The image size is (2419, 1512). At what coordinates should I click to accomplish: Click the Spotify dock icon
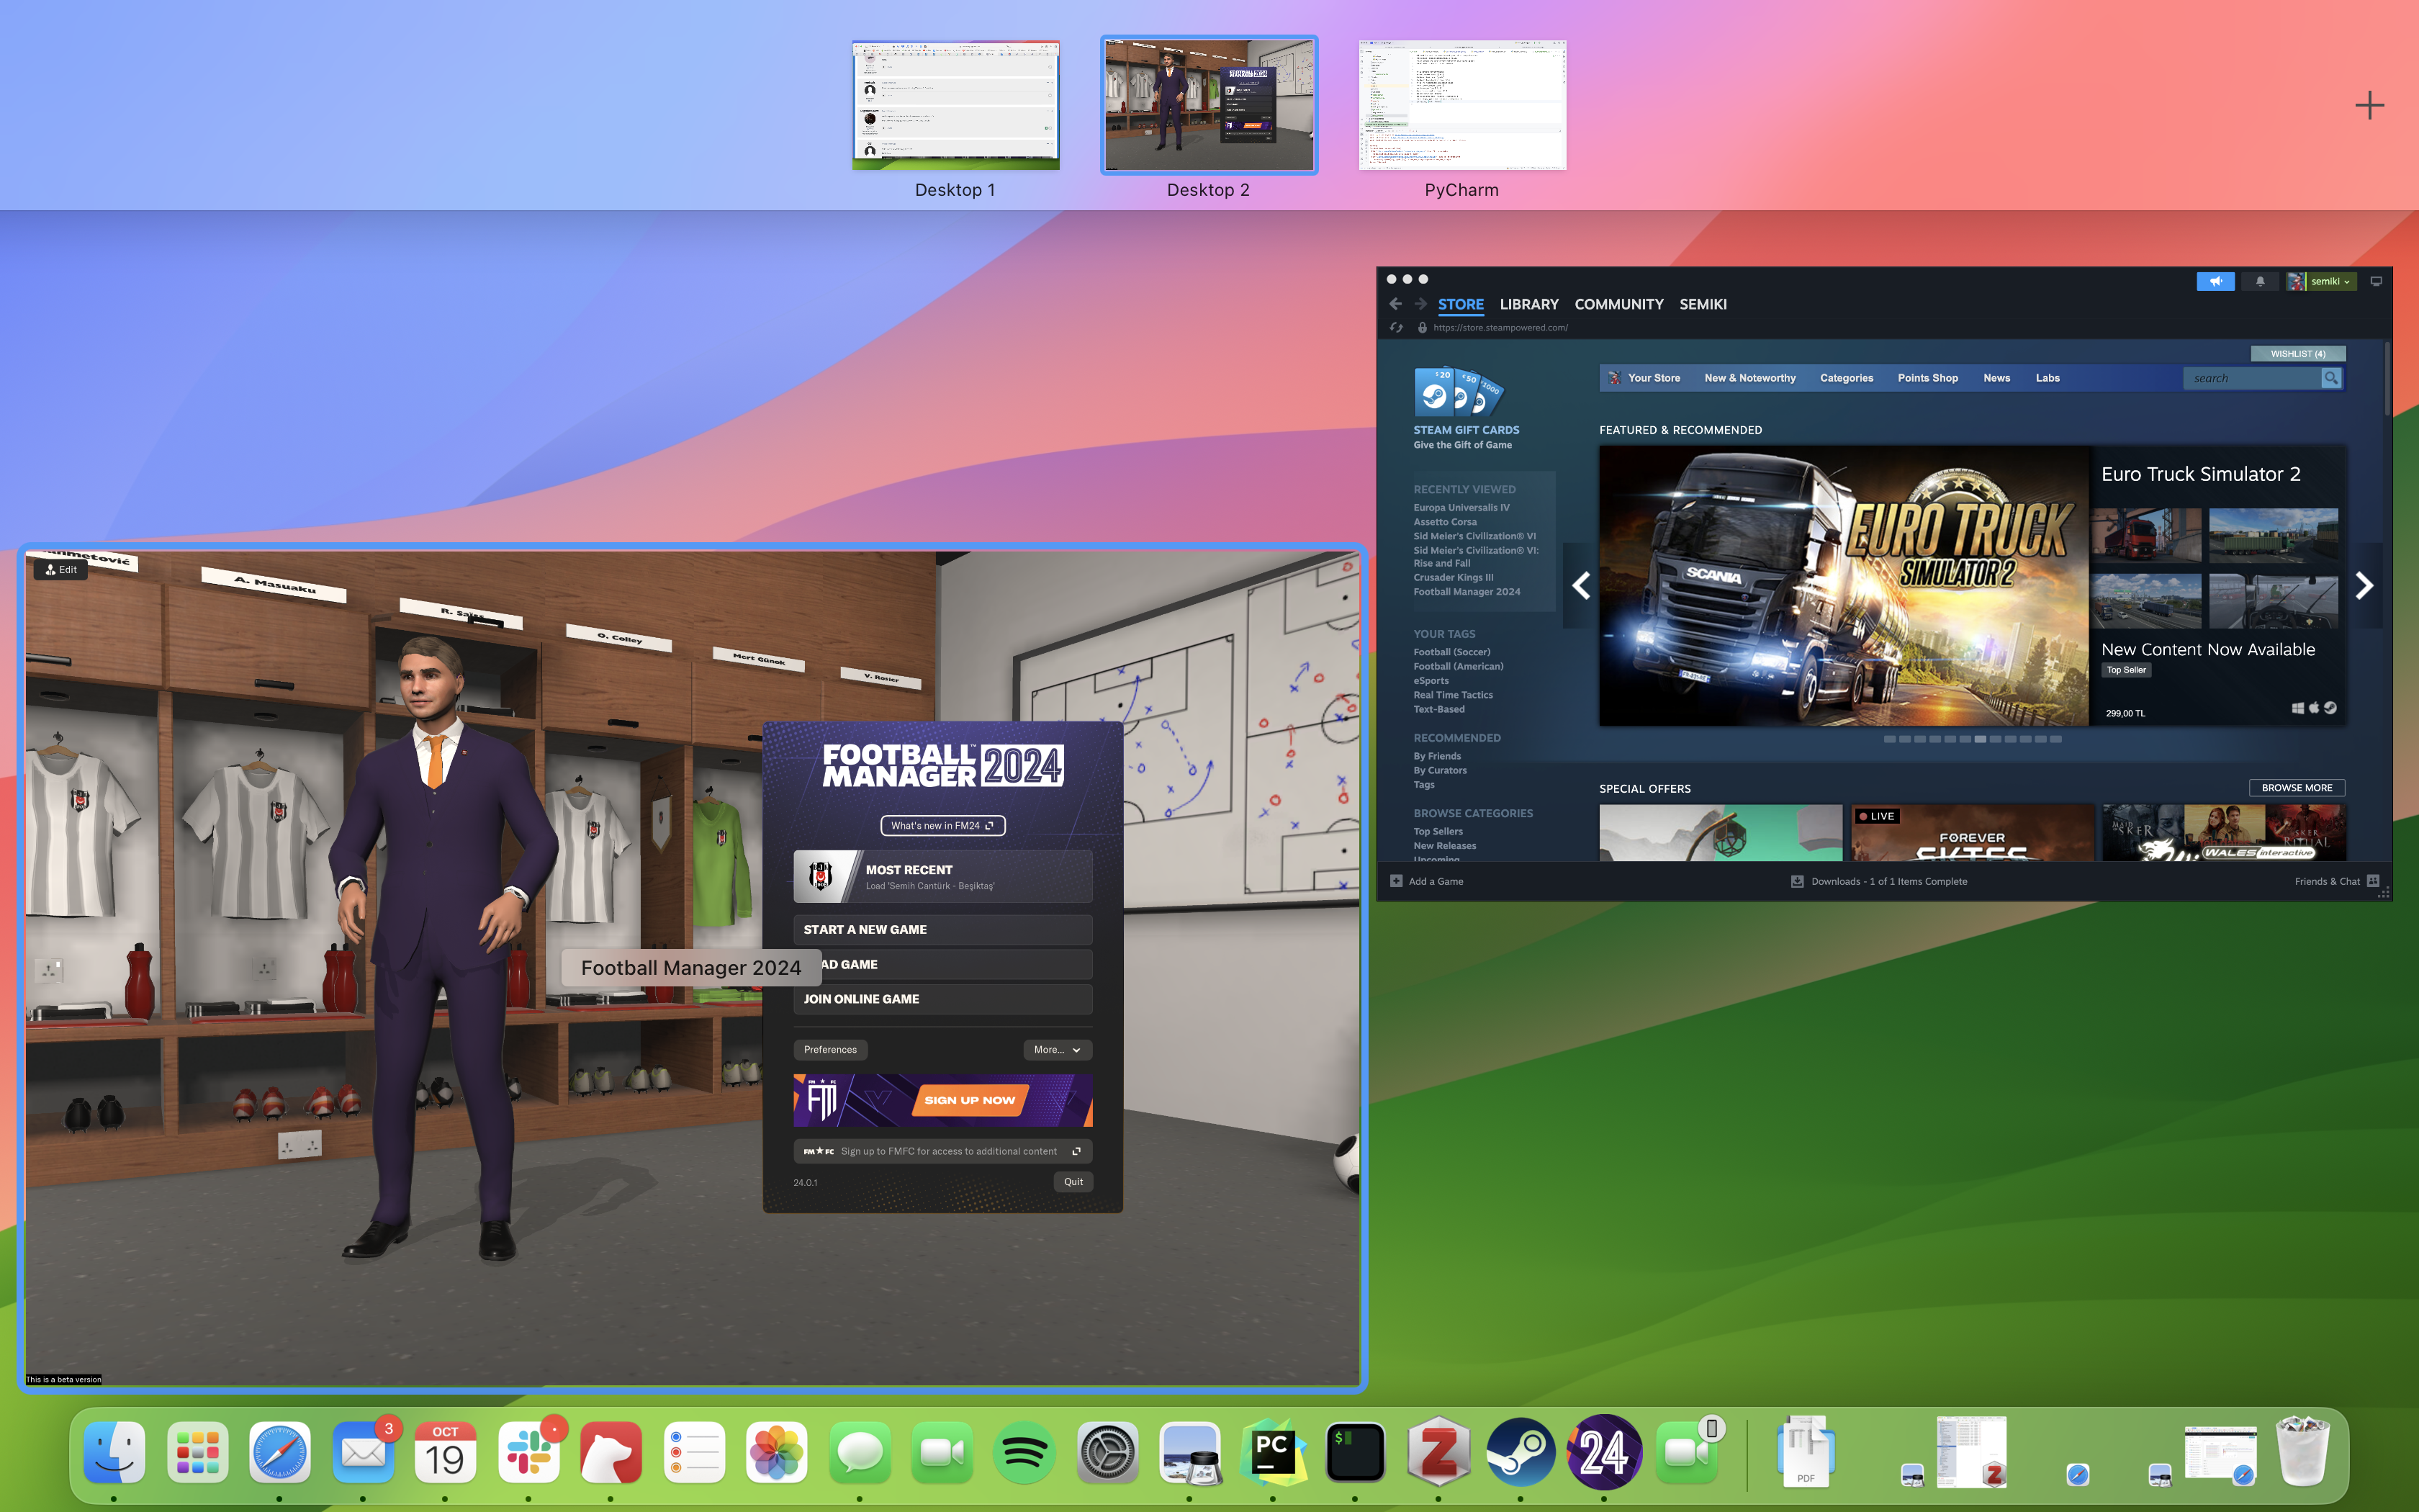click(x=1022, y=1453)
